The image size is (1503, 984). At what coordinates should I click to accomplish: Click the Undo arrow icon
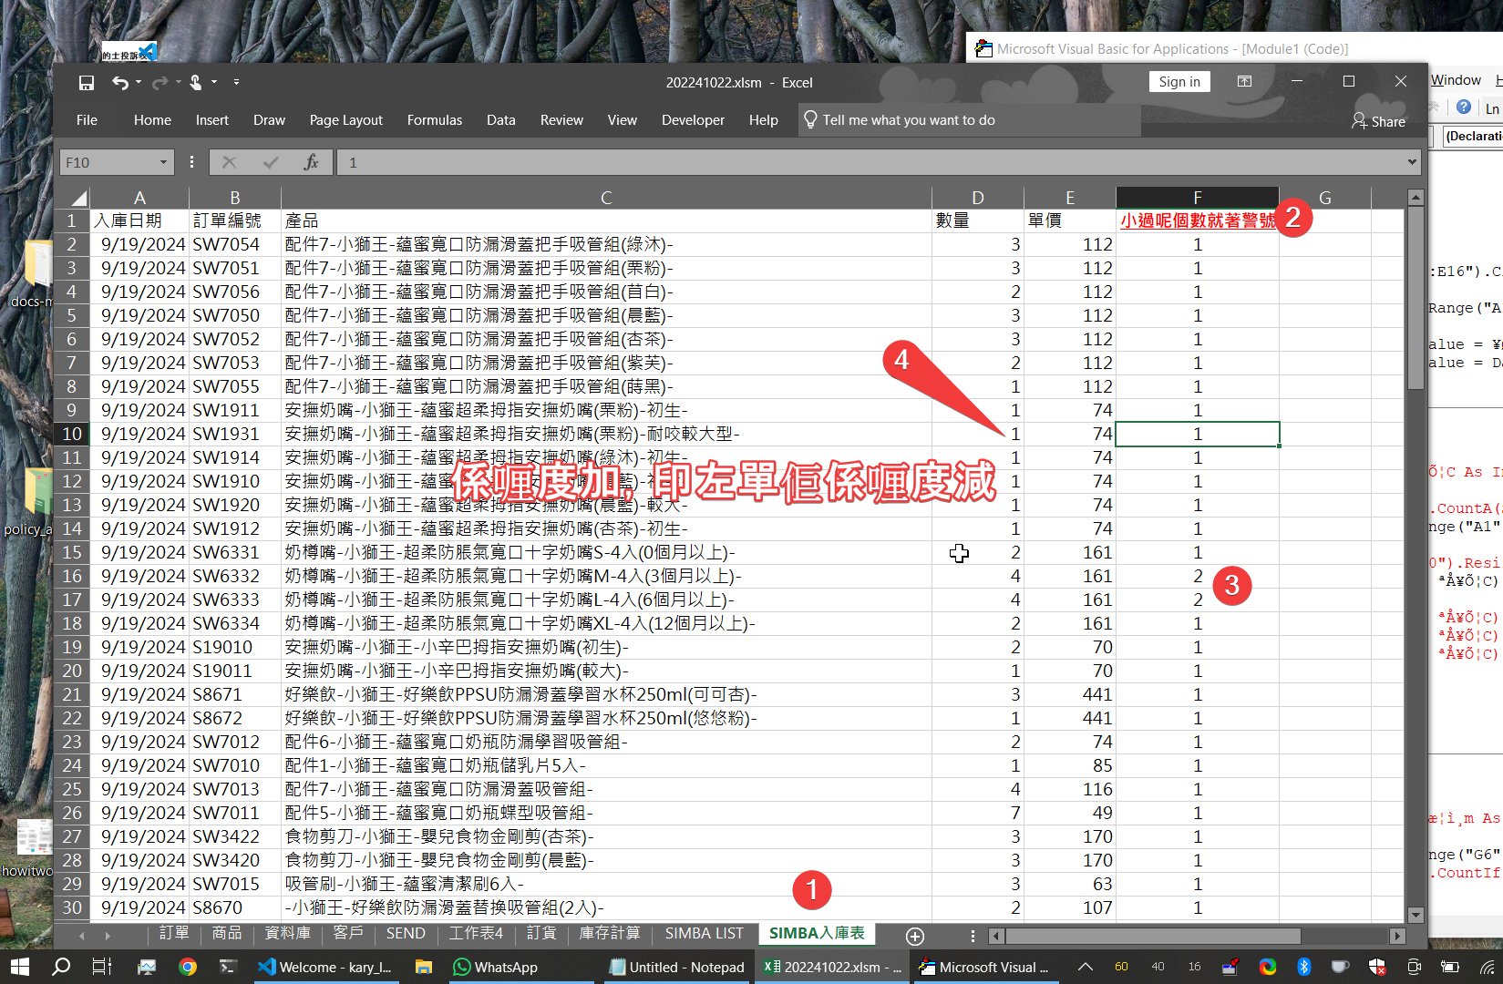pyautogui.click(x=119, y=83)
